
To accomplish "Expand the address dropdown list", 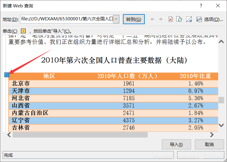I will [116, 19].
